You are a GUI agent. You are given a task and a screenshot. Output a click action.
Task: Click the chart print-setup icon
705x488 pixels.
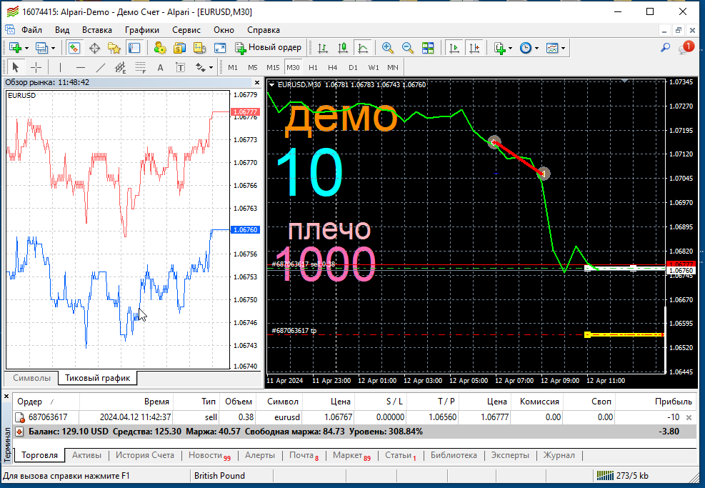coord(199,48)
